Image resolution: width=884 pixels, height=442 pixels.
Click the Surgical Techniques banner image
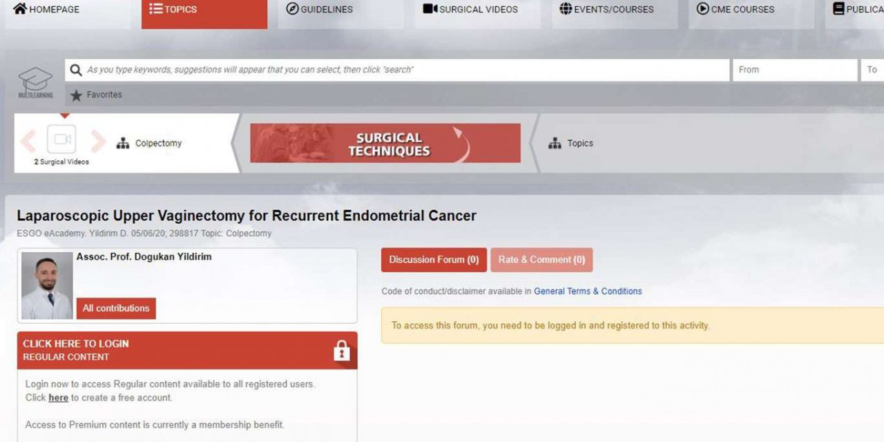click(x=385, y=144)
